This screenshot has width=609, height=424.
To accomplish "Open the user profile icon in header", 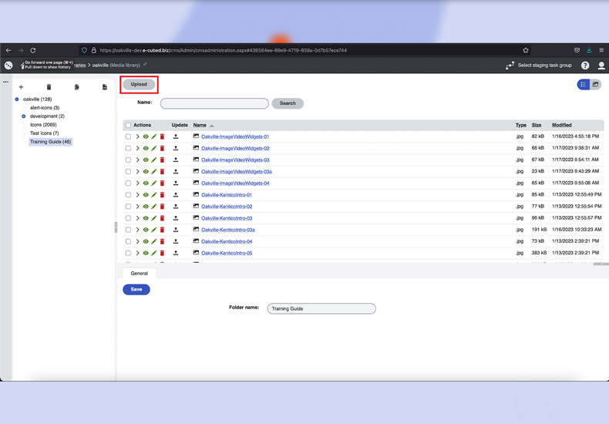I will (601, 66).
